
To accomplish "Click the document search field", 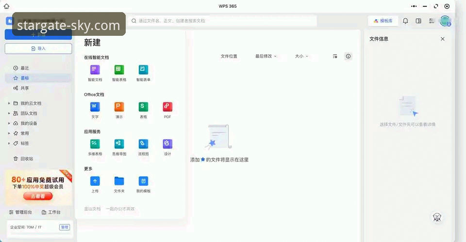I will (223, 21).
